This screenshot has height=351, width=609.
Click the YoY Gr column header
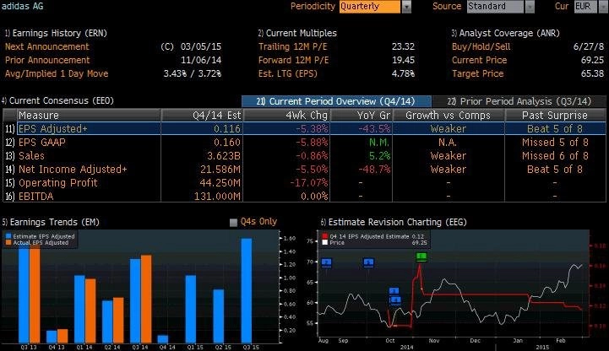pos(362,116)
